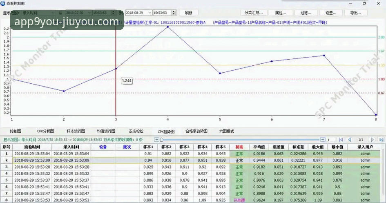Select row 1 via its row number
Viewport: 386px width, 203px height.
(7, 154)
